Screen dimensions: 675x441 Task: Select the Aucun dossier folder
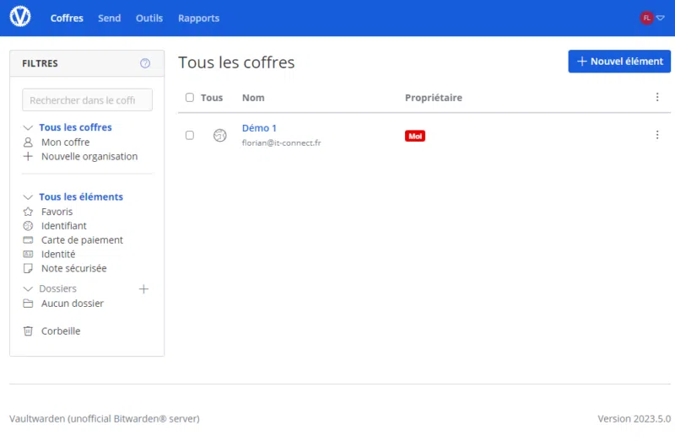point(73,304)
